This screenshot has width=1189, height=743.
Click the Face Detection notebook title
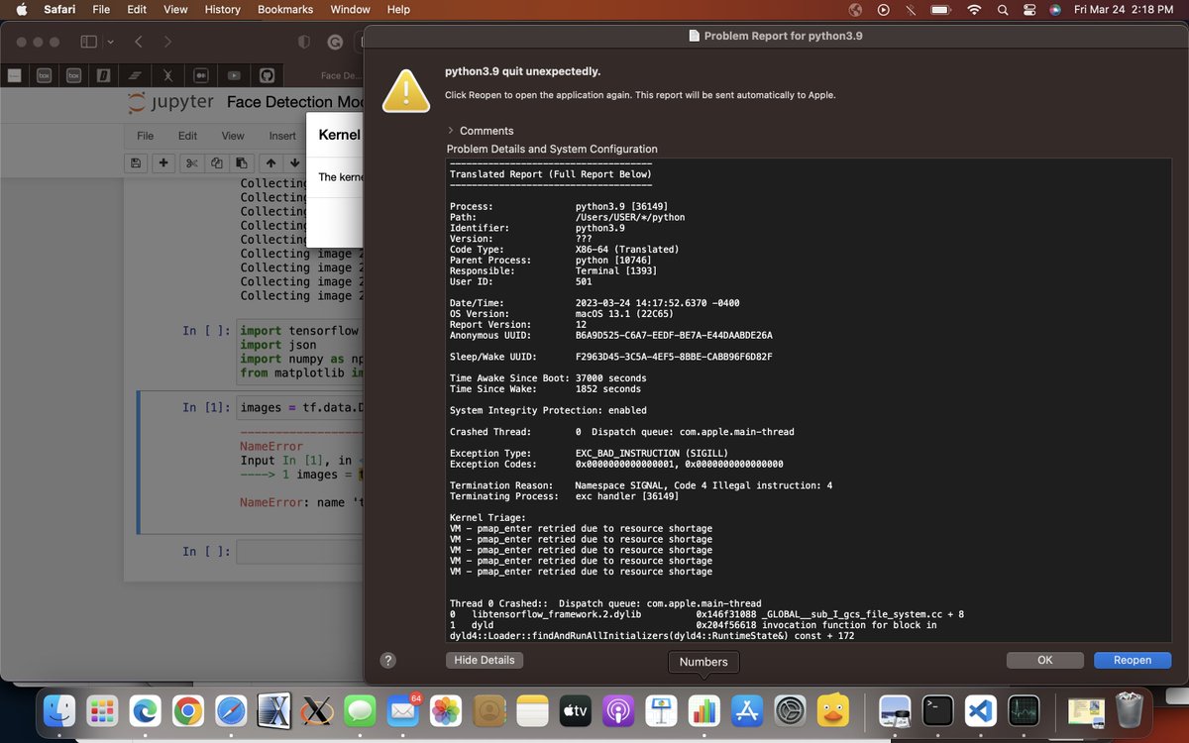pos(294,102)
